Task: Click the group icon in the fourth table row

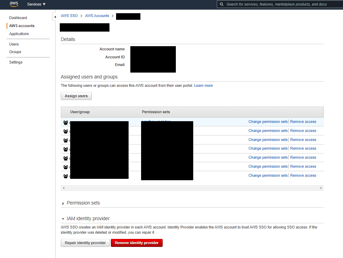Action: click(x=65, y=149)
